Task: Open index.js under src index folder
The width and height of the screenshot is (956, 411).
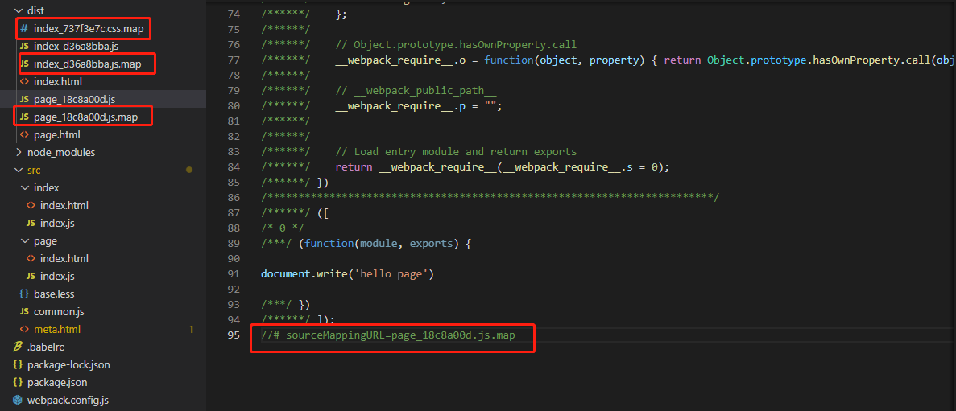Action: (57, 223)
